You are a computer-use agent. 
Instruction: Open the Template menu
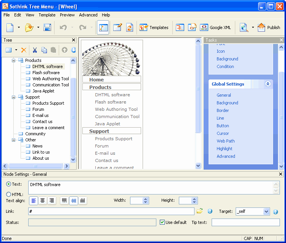pyautogui.click(x=47, y=15)
